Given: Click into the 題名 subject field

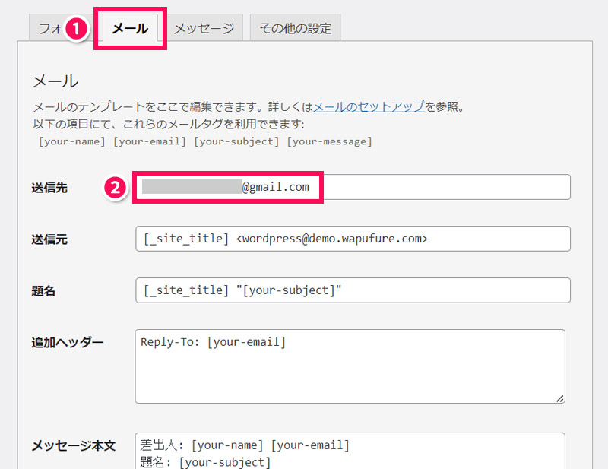Looking at the screenshot, I should (x=352, y=290).
